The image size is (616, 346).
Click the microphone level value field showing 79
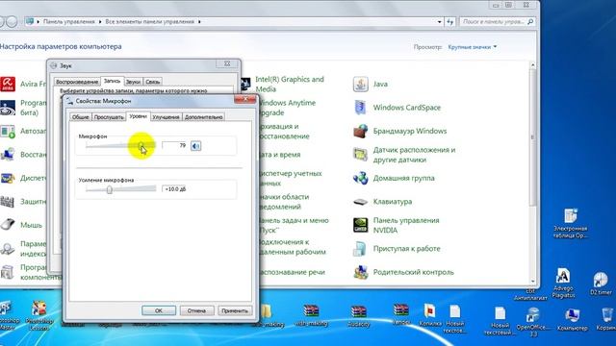(174, 145)
